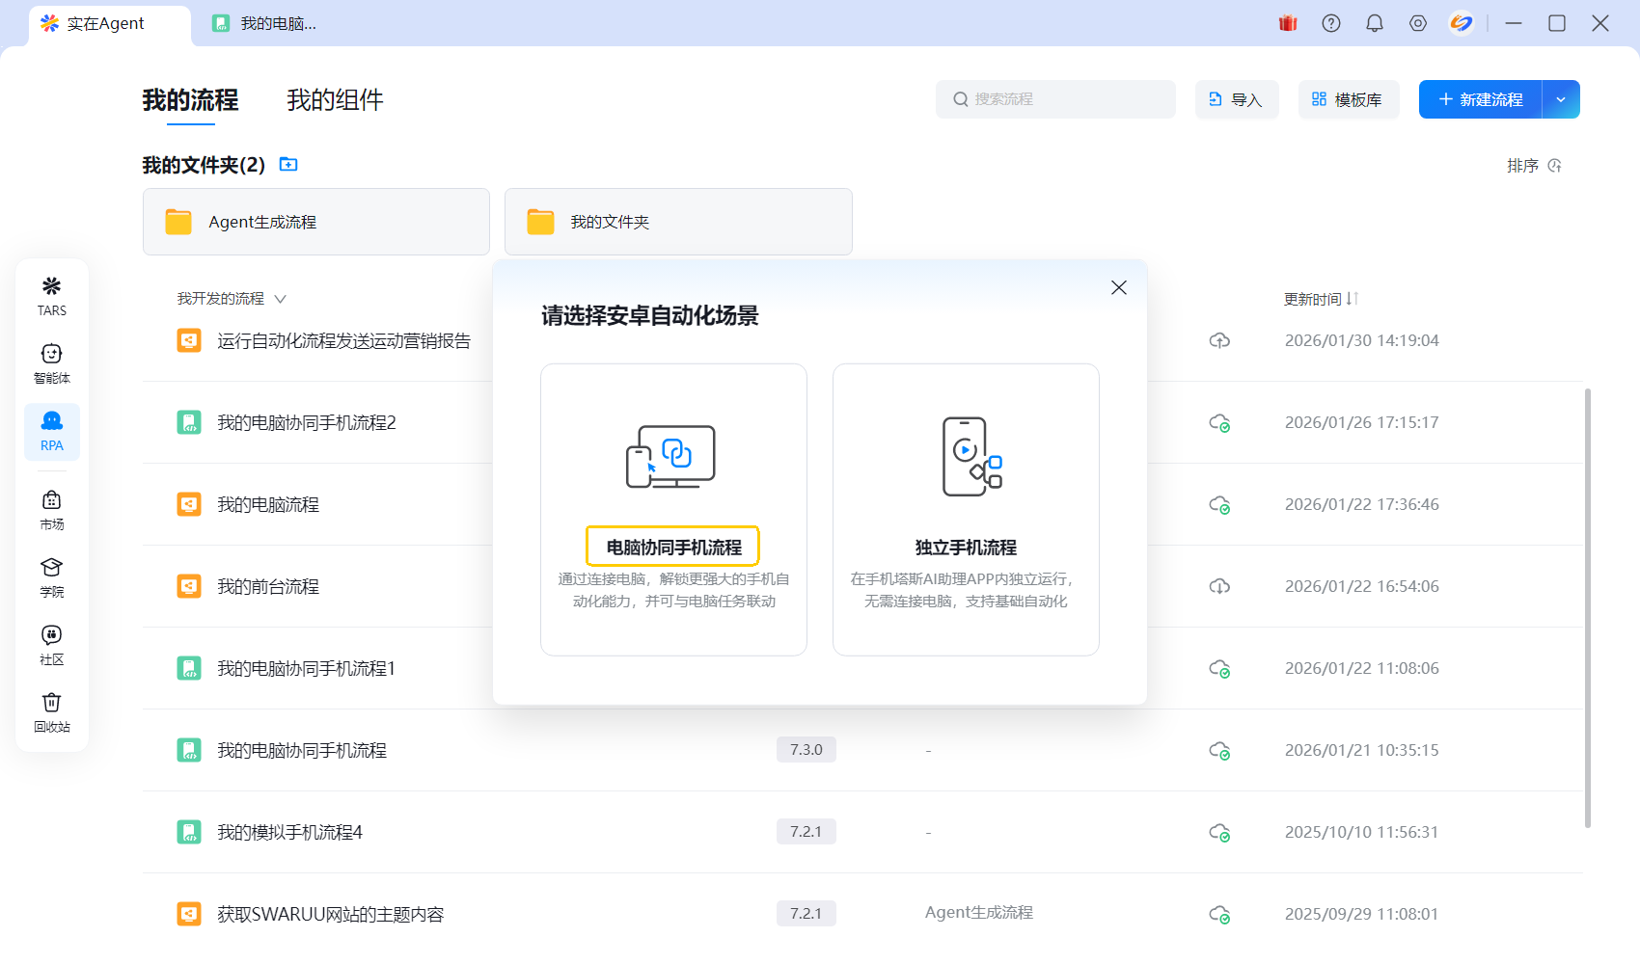Expand the 新建流程 dropdown arrow
Viewport: 1640px width, 964px height.
(1561, 99)
